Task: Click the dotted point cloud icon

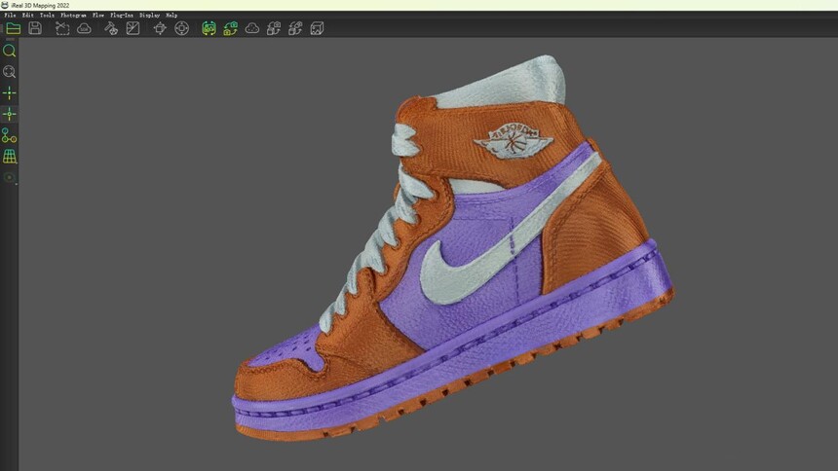Action: pyautogui.click(x=252, y=28)
